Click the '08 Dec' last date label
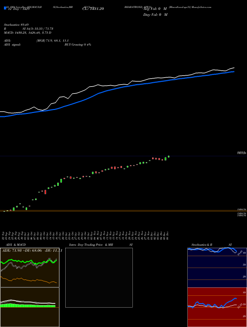This screenshot has width=247, height=327. click(167, 235)
